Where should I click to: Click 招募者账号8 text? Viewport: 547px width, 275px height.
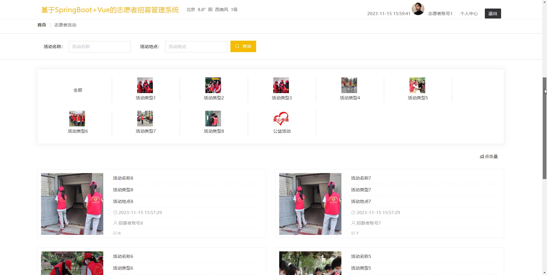click(131, 223)
